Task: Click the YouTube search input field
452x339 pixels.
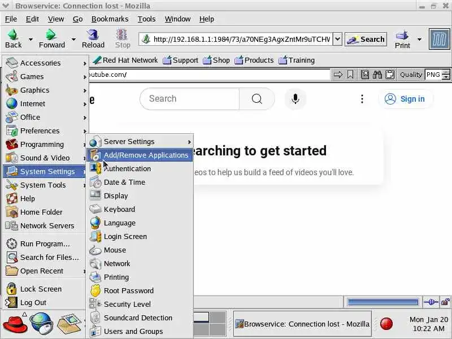Action: 190,99
